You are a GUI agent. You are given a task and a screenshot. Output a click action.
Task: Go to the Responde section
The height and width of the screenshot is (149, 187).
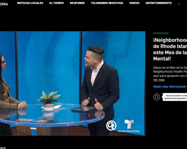click(77, 3)
